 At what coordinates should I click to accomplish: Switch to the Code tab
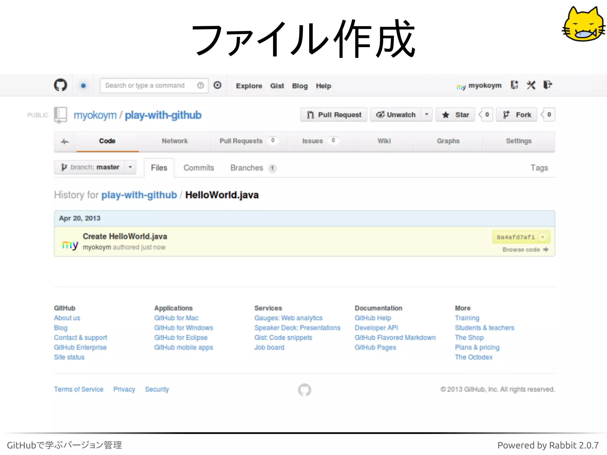click(x=107, y=141)
